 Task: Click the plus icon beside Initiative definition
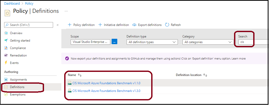click(100, 25)
